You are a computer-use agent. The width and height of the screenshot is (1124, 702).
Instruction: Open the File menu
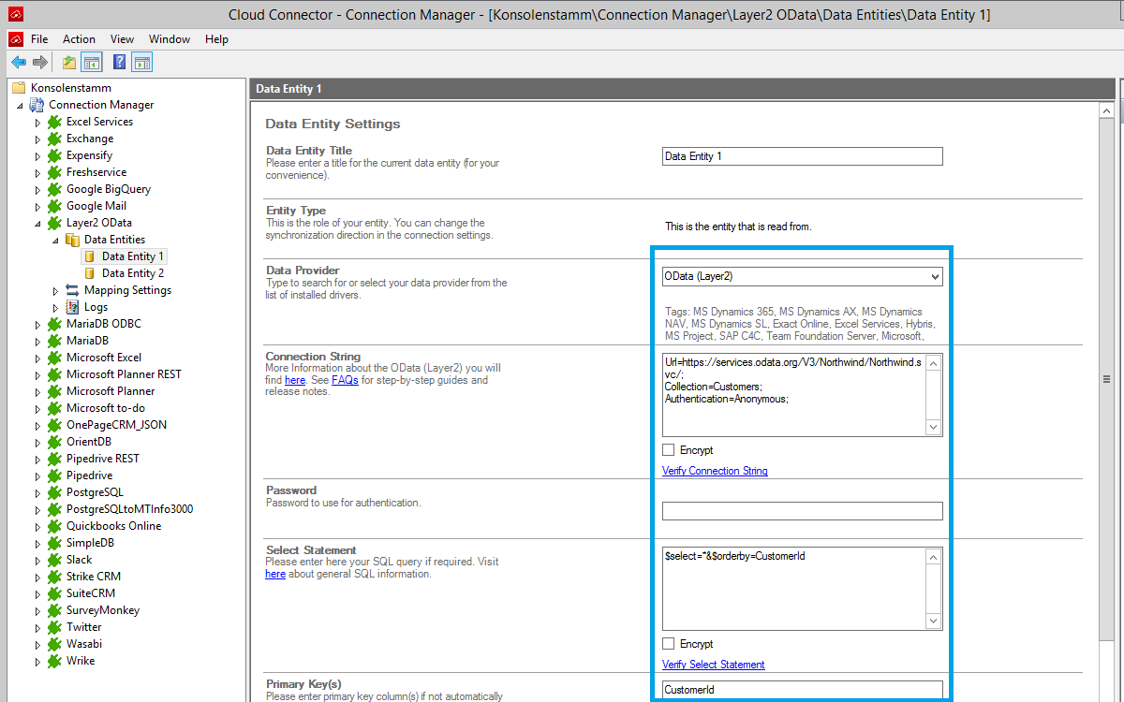tap(39, 39)
